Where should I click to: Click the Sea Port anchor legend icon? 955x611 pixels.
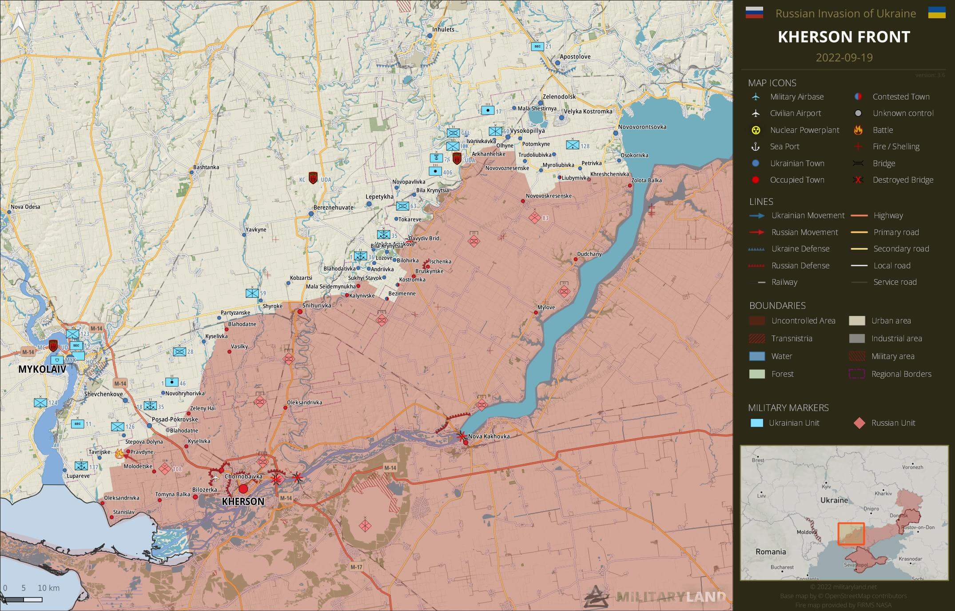coord(756,147)
